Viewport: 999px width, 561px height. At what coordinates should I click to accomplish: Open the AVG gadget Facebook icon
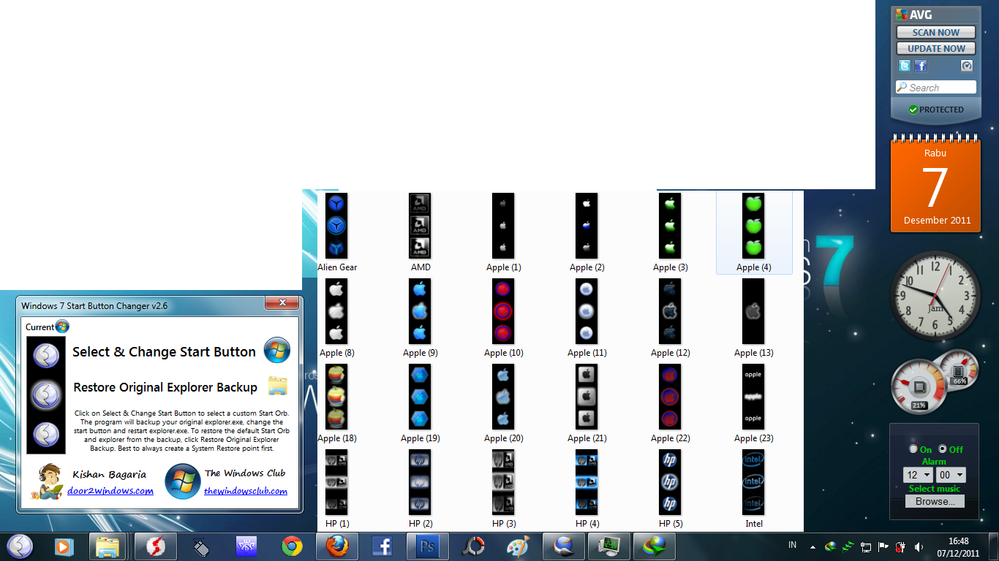click(921, 66)
